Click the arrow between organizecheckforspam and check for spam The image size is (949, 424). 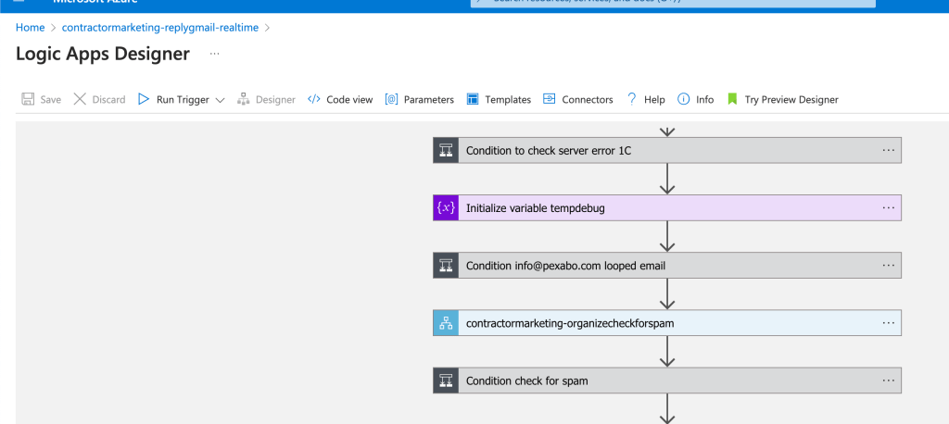(x=667, y=352)
